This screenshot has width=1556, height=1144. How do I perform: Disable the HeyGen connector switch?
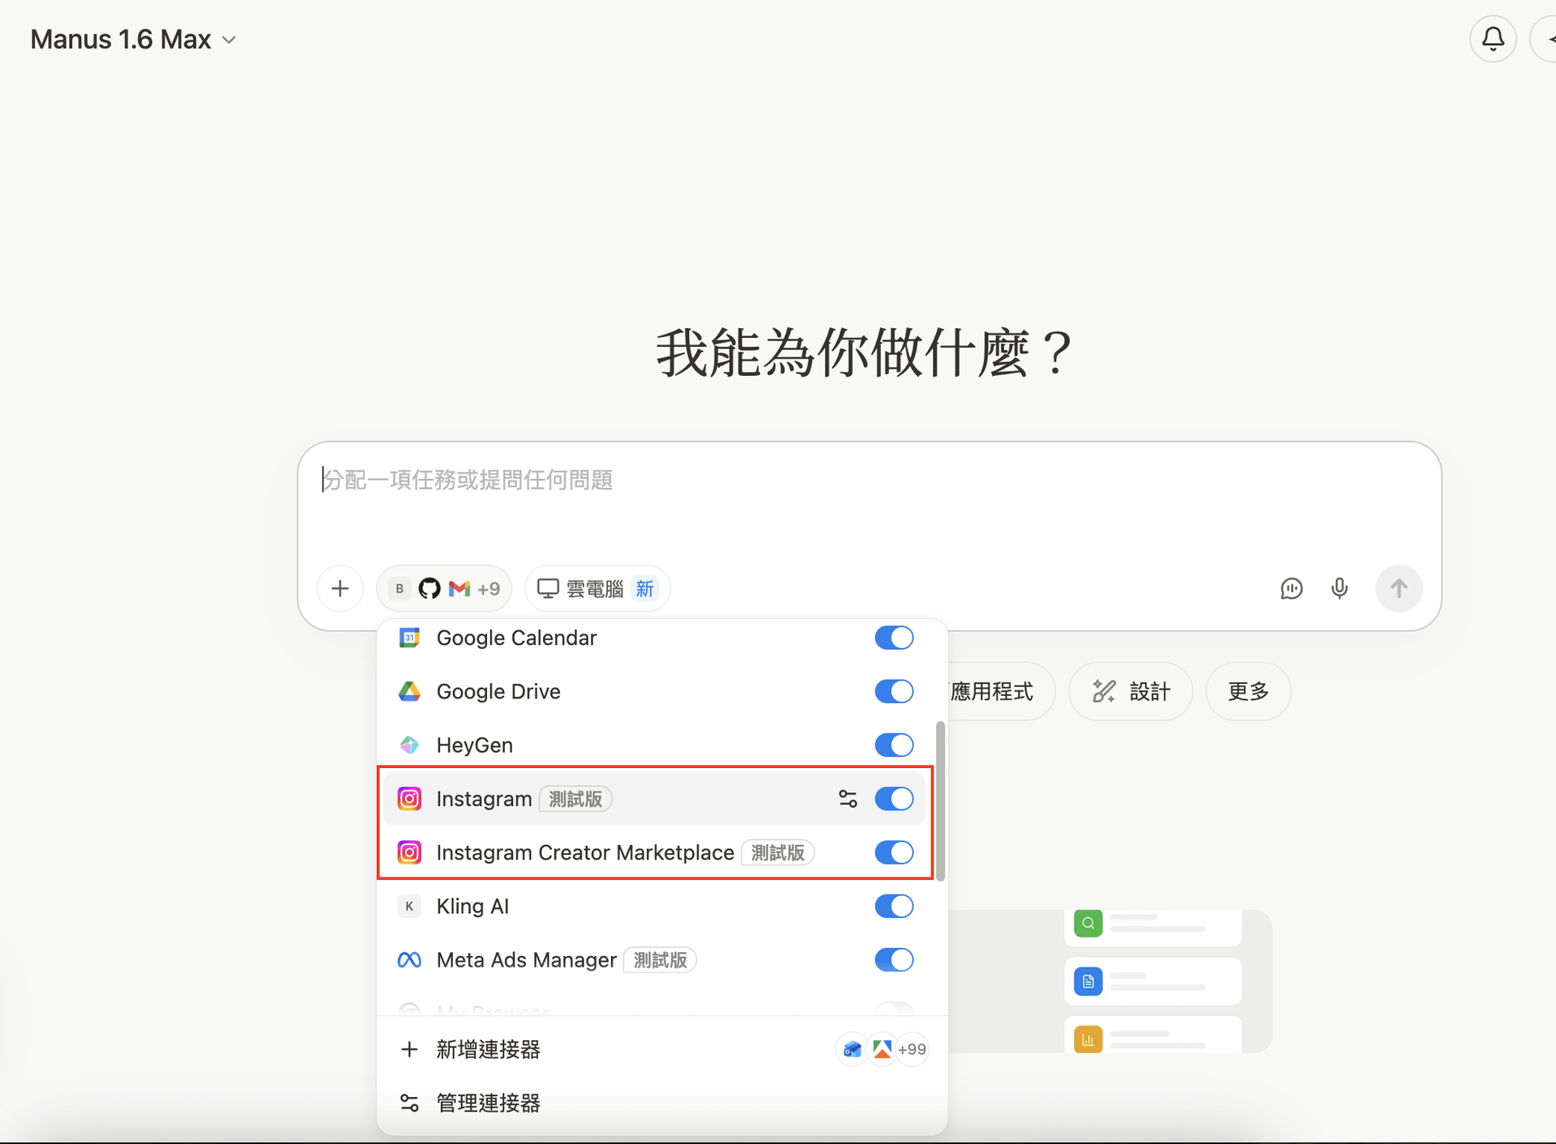(894, 745)
